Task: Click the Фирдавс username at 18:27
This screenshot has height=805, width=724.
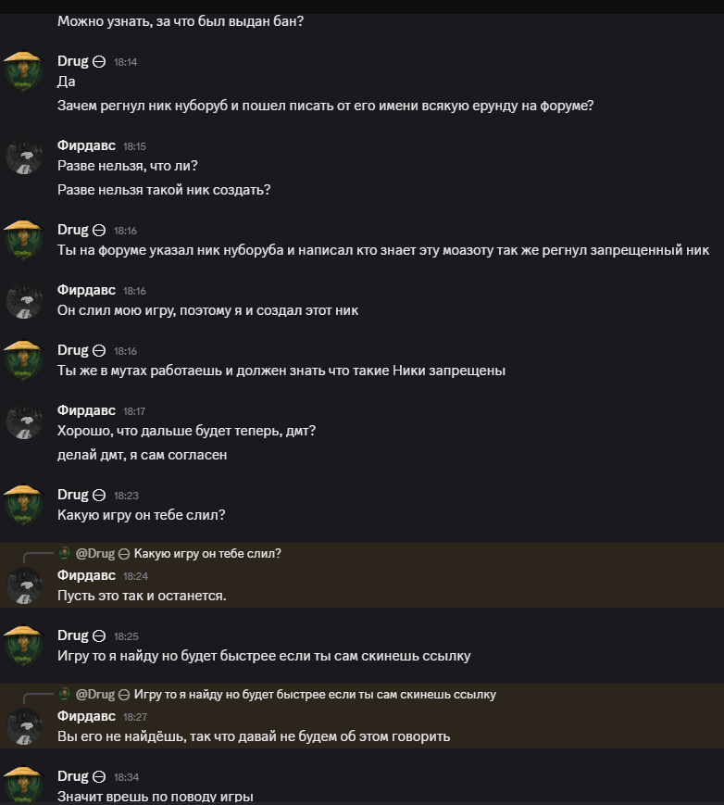Action: click(x=86, y=716)
